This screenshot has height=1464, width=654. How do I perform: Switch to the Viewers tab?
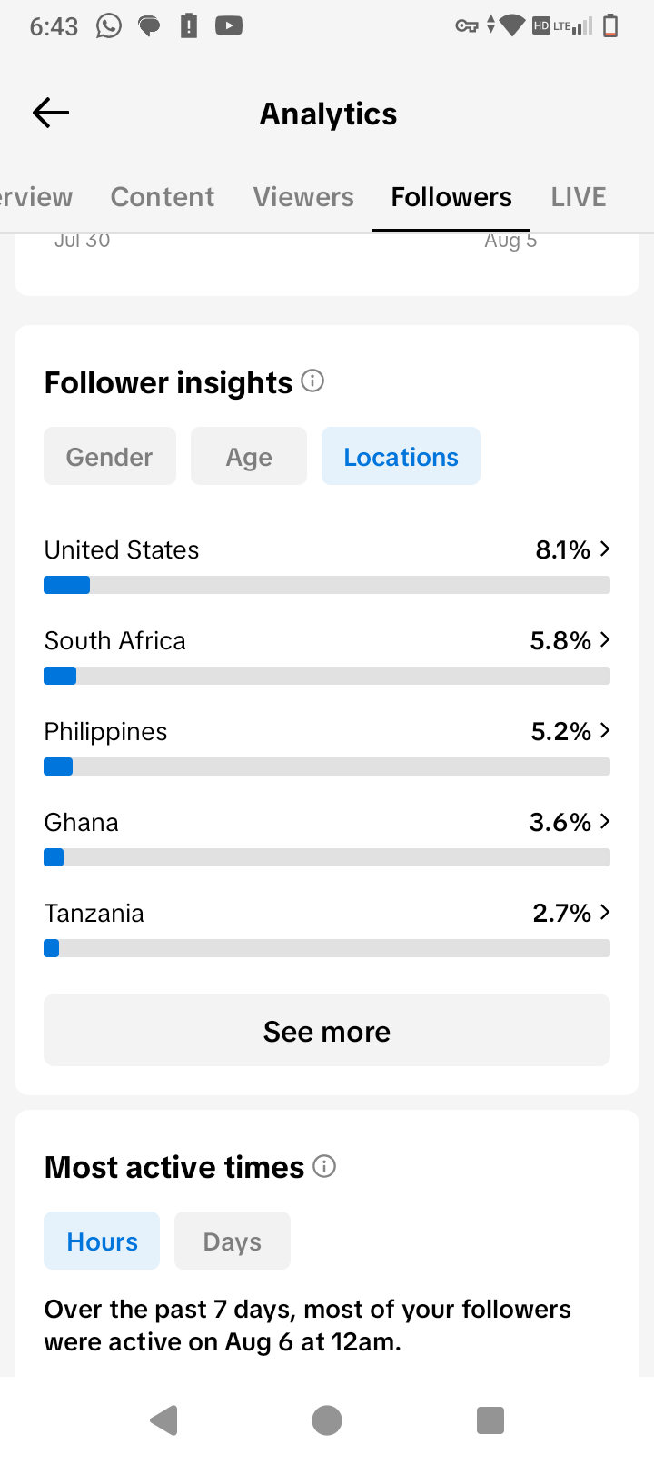pyautogui.click(x=303, y=197)
